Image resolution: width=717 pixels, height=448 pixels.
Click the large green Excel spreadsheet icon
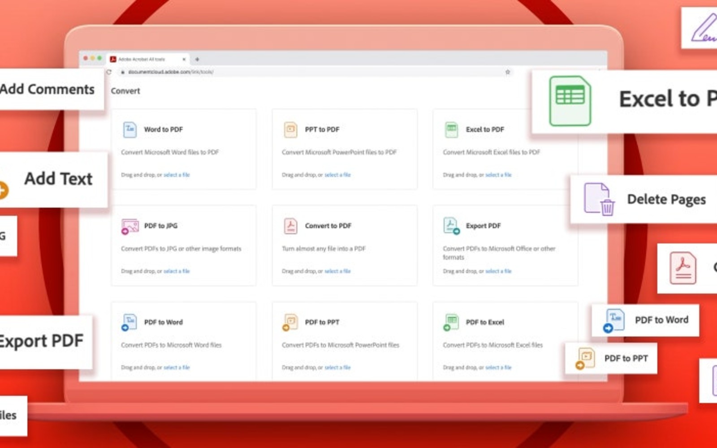click(x=570, y=101)
